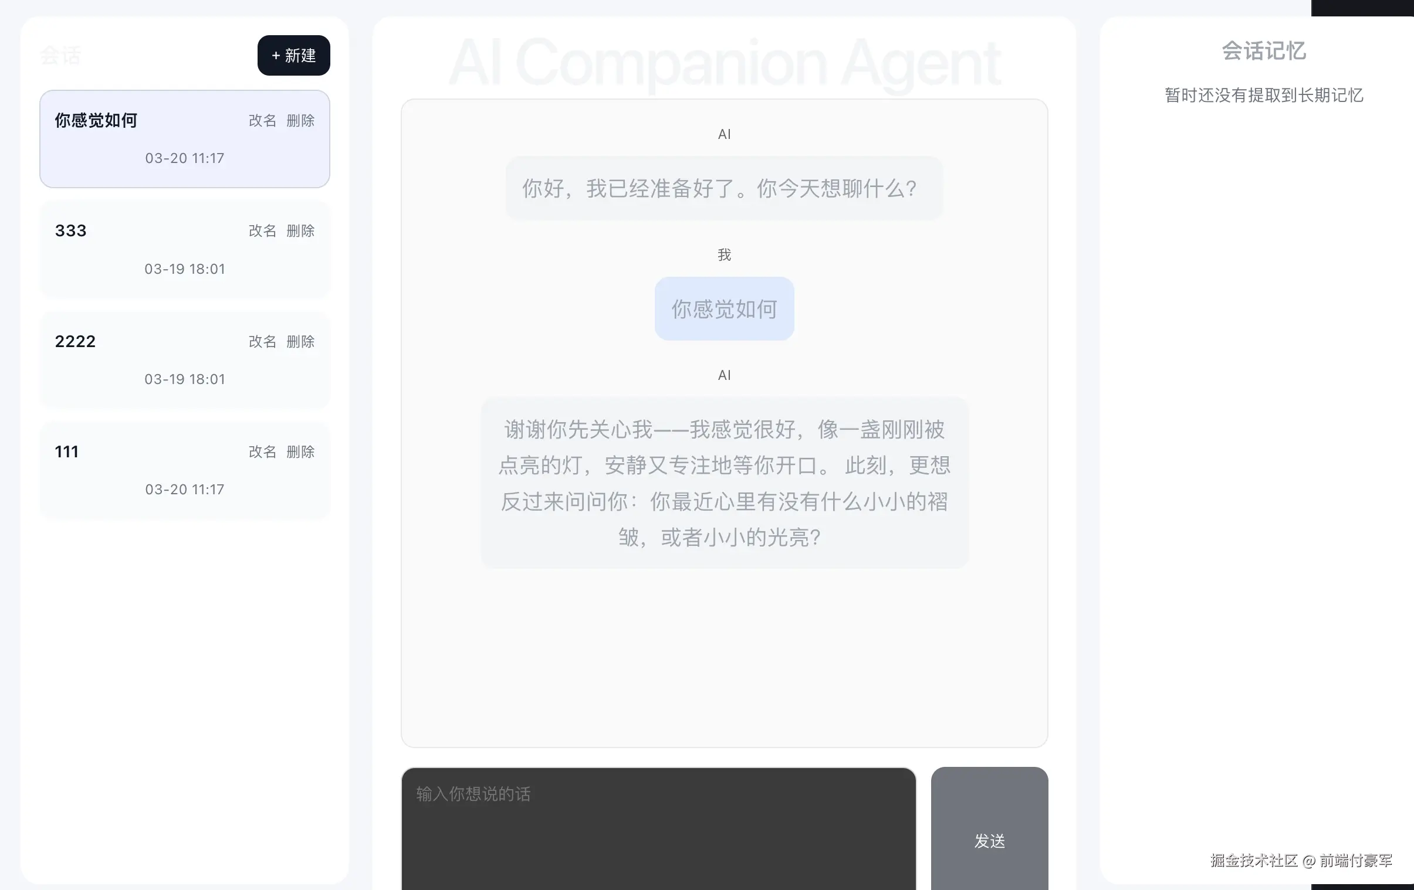This screenshot has width=1414, height=890.
Task: Delete the 333 session
Action: coord(300,230)
